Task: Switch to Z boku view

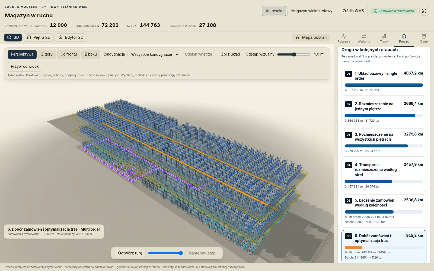Action: (x=91, y=54)
